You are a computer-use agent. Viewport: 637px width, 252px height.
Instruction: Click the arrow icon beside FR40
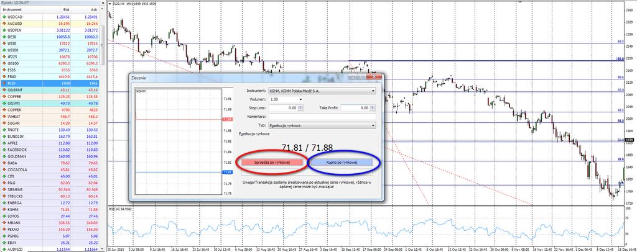(x=4, y=76)
